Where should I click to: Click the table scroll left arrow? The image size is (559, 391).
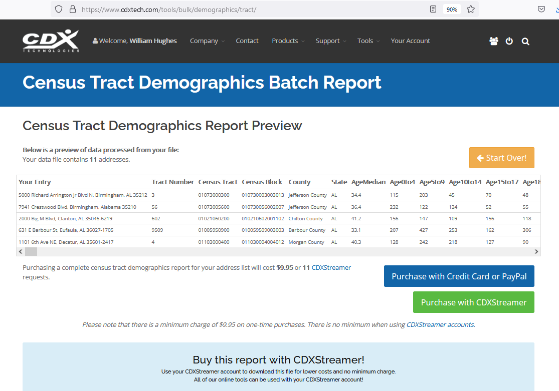pos(21,251)
